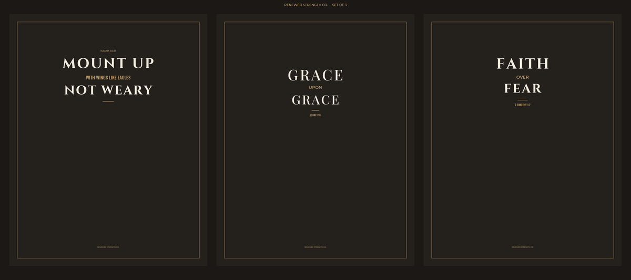Click footer brand text on Grace poster
The width and height of the screenshot is (631, 280).
click(x=315, y=247)
